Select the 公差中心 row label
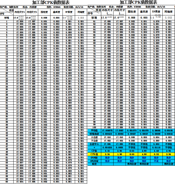The width and height of the screenshot is (175, 184). click(x=94, y=144)
